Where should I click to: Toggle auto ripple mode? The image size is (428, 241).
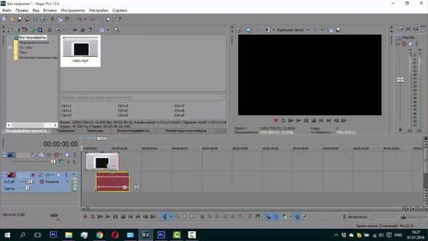click(284, 217)
